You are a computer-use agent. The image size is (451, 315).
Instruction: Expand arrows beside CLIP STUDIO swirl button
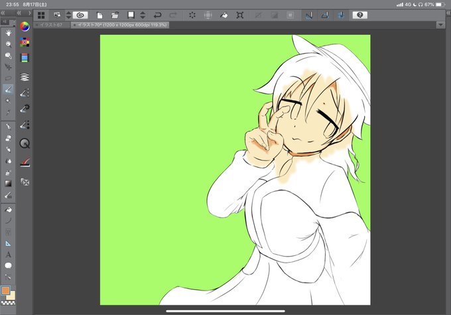[x=68, y=15]
